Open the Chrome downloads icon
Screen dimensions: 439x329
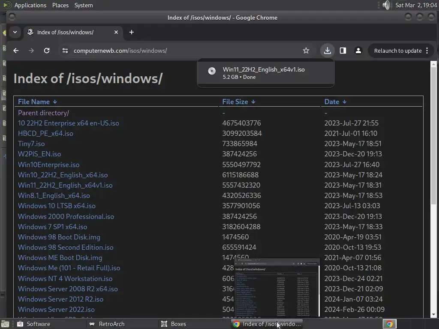(327, 51)
